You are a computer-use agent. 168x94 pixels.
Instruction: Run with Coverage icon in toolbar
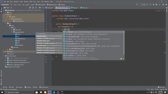click(156, 5)
